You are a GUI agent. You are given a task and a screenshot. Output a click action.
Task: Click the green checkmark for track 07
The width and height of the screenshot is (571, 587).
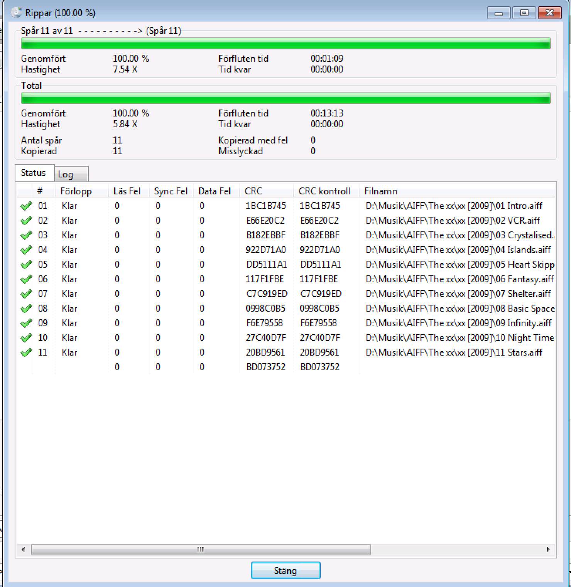tap(26, 294)
